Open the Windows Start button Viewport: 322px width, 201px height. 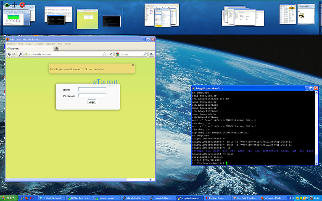(9, 198)
